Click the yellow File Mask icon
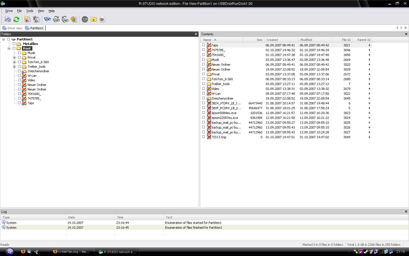The width and height of the screenshot is (409, 256). pos(74,19)
